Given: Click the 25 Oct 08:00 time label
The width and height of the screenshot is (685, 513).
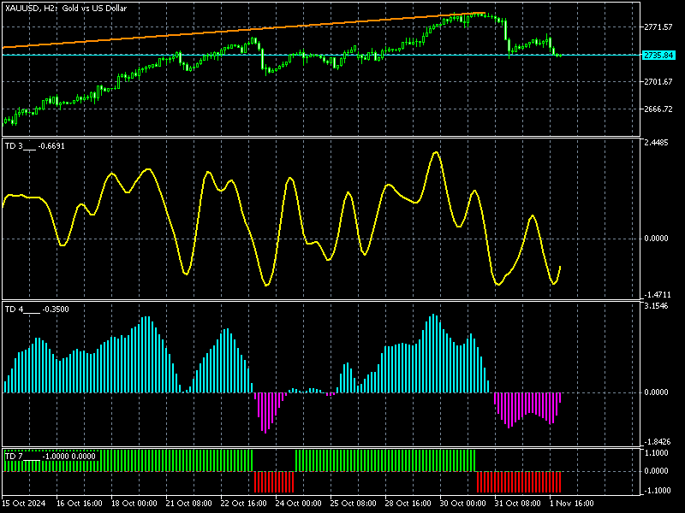Looking at the screenshot, I should click(x=353, y=503).
